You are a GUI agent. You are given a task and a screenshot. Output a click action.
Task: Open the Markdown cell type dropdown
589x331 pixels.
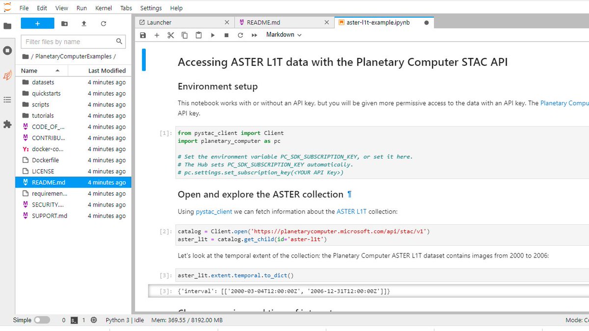284,35
